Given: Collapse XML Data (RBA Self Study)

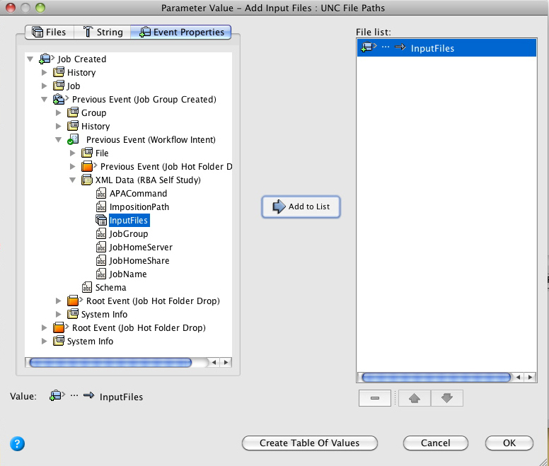Looking at the screenshot, I should [x=73, y=180].
